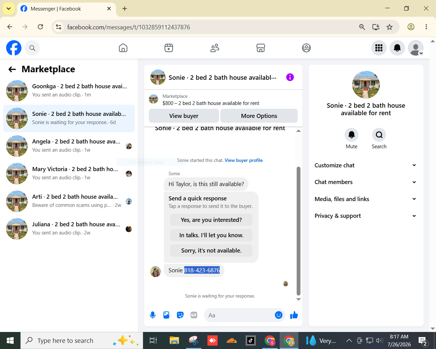Open conversation information purple icon

tap(290, 77)
